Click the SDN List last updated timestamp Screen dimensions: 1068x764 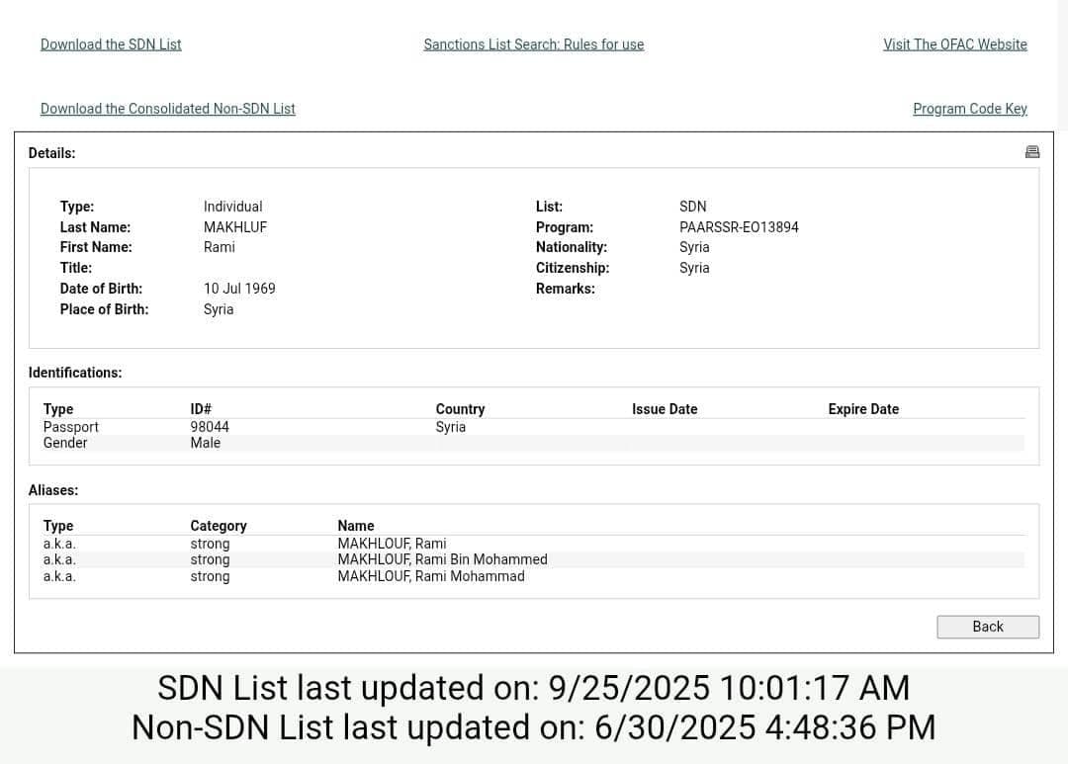[x=533, y=688]
